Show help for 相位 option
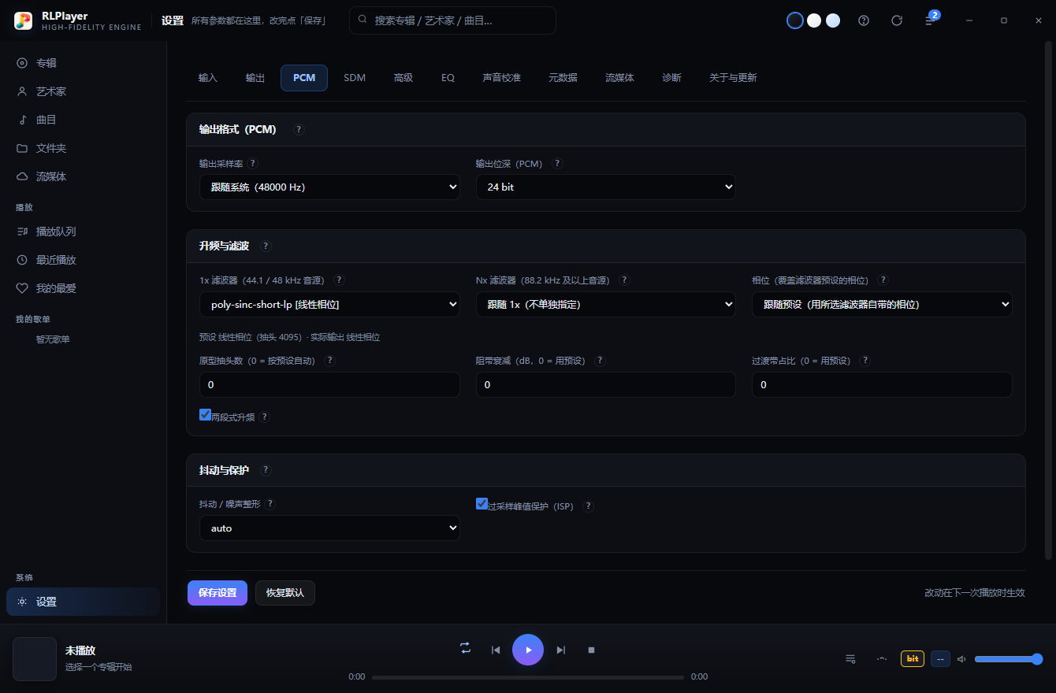Screen dimensions: 1056x693 883,280
